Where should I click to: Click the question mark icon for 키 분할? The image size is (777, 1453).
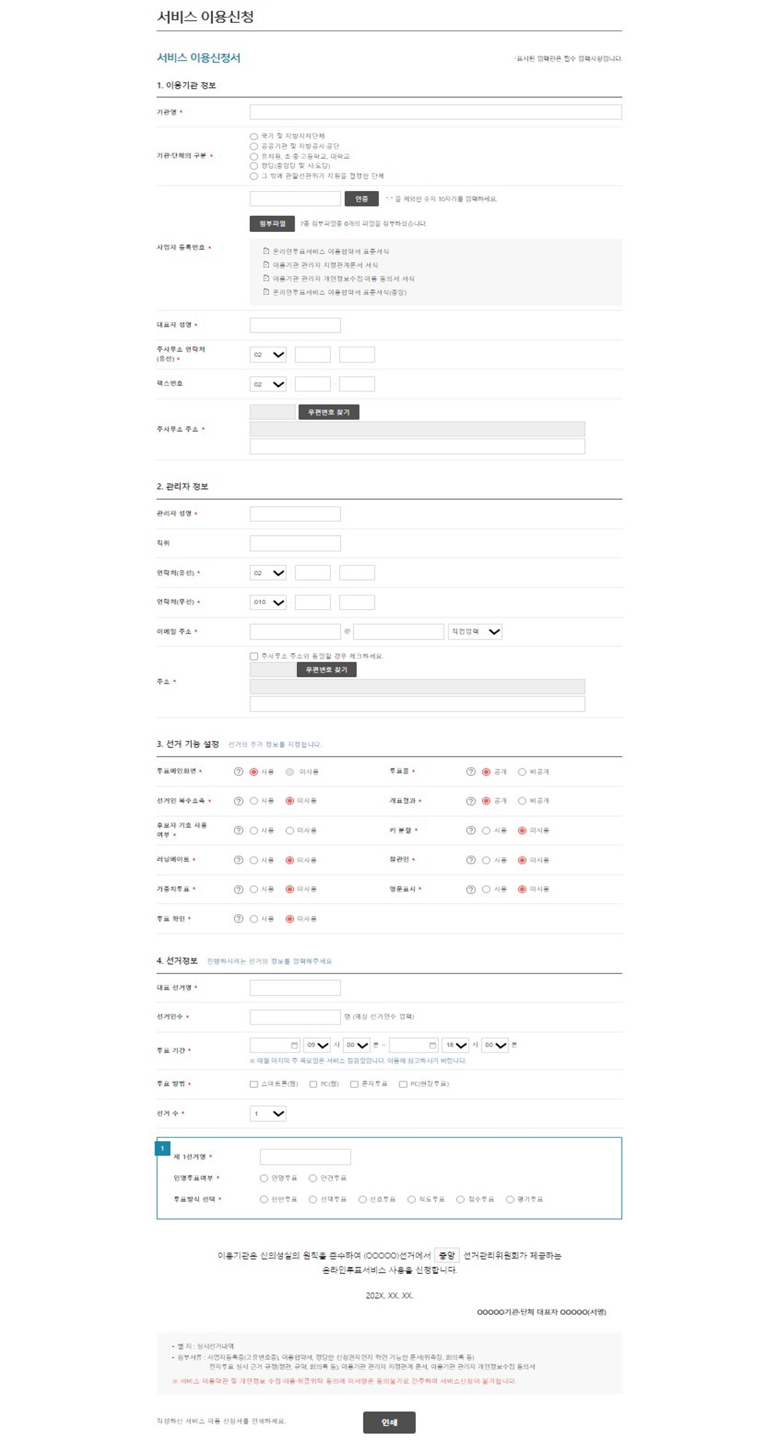pyautogui.click(x=471, y=831)
